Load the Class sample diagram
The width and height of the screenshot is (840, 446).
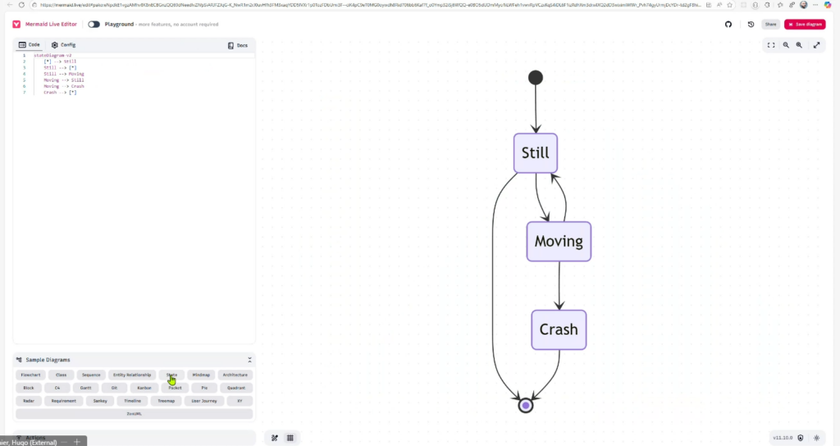pyautogui.click(x=61, y=375)
